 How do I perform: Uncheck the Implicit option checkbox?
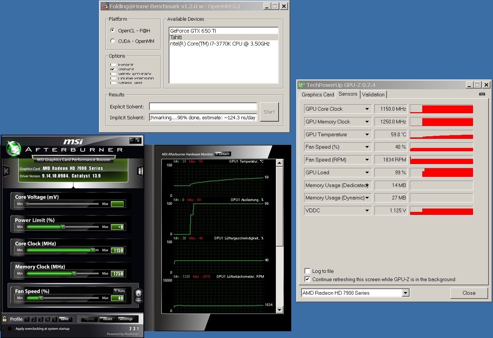[x=113, y=70]
